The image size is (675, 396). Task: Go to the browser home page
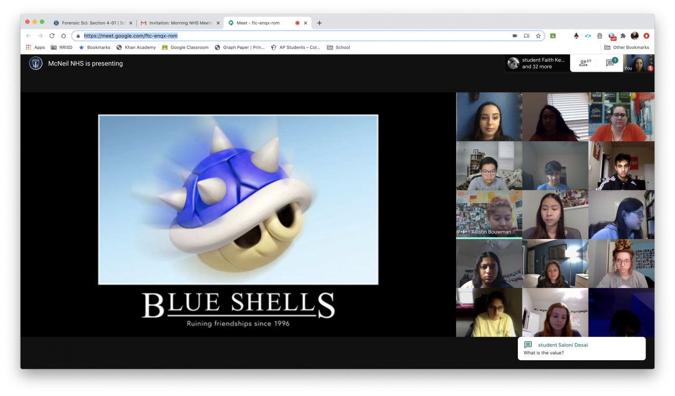[63, 36]
